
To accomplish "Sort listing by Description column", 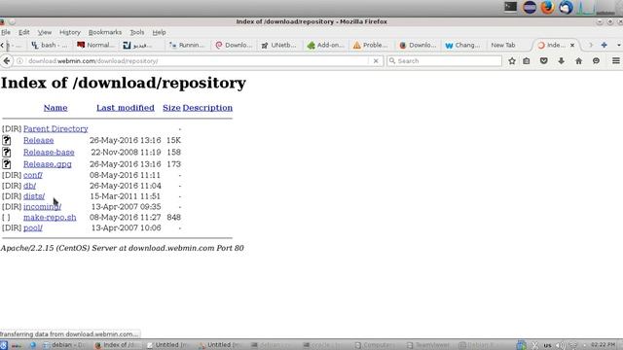I will pos(207,108).
